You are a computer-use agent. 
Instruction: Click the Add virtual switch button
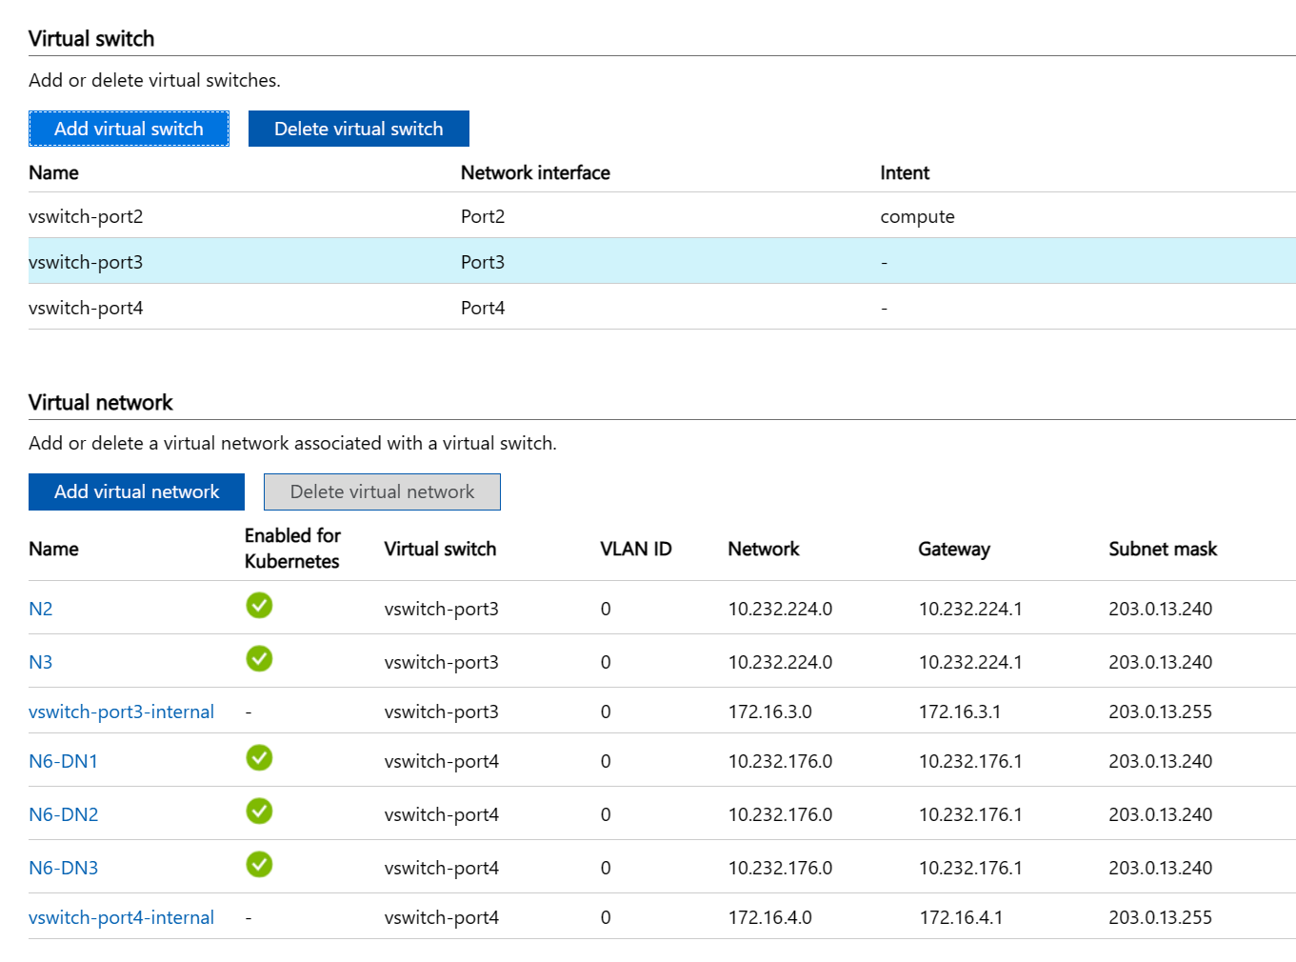(x=129, y=129)
